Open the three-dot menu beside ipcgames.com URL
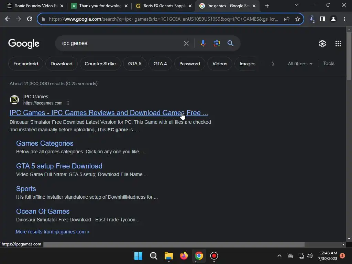This screenshot has height=264, width=352. [x=68, y=103]
